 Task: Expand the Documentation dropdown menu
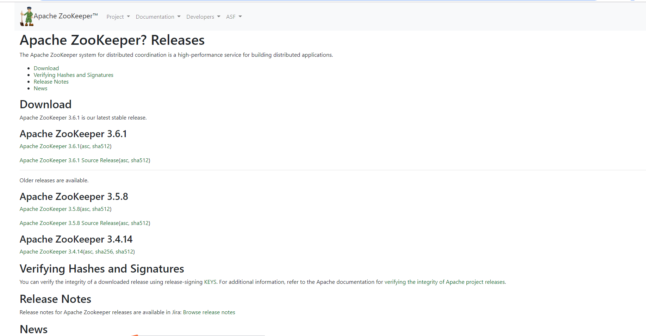pyautogui.click(x=158, y=17)
